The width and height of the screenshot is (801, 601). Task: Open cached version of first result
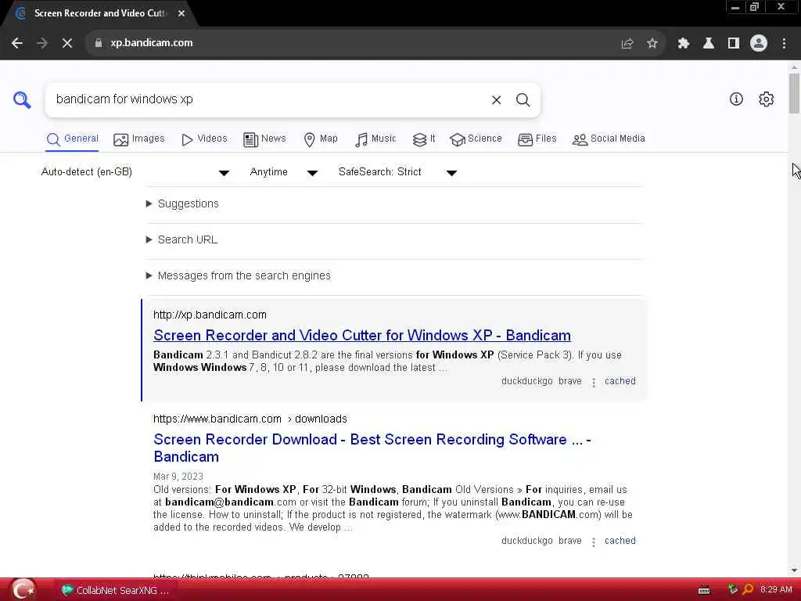point(620,381)
